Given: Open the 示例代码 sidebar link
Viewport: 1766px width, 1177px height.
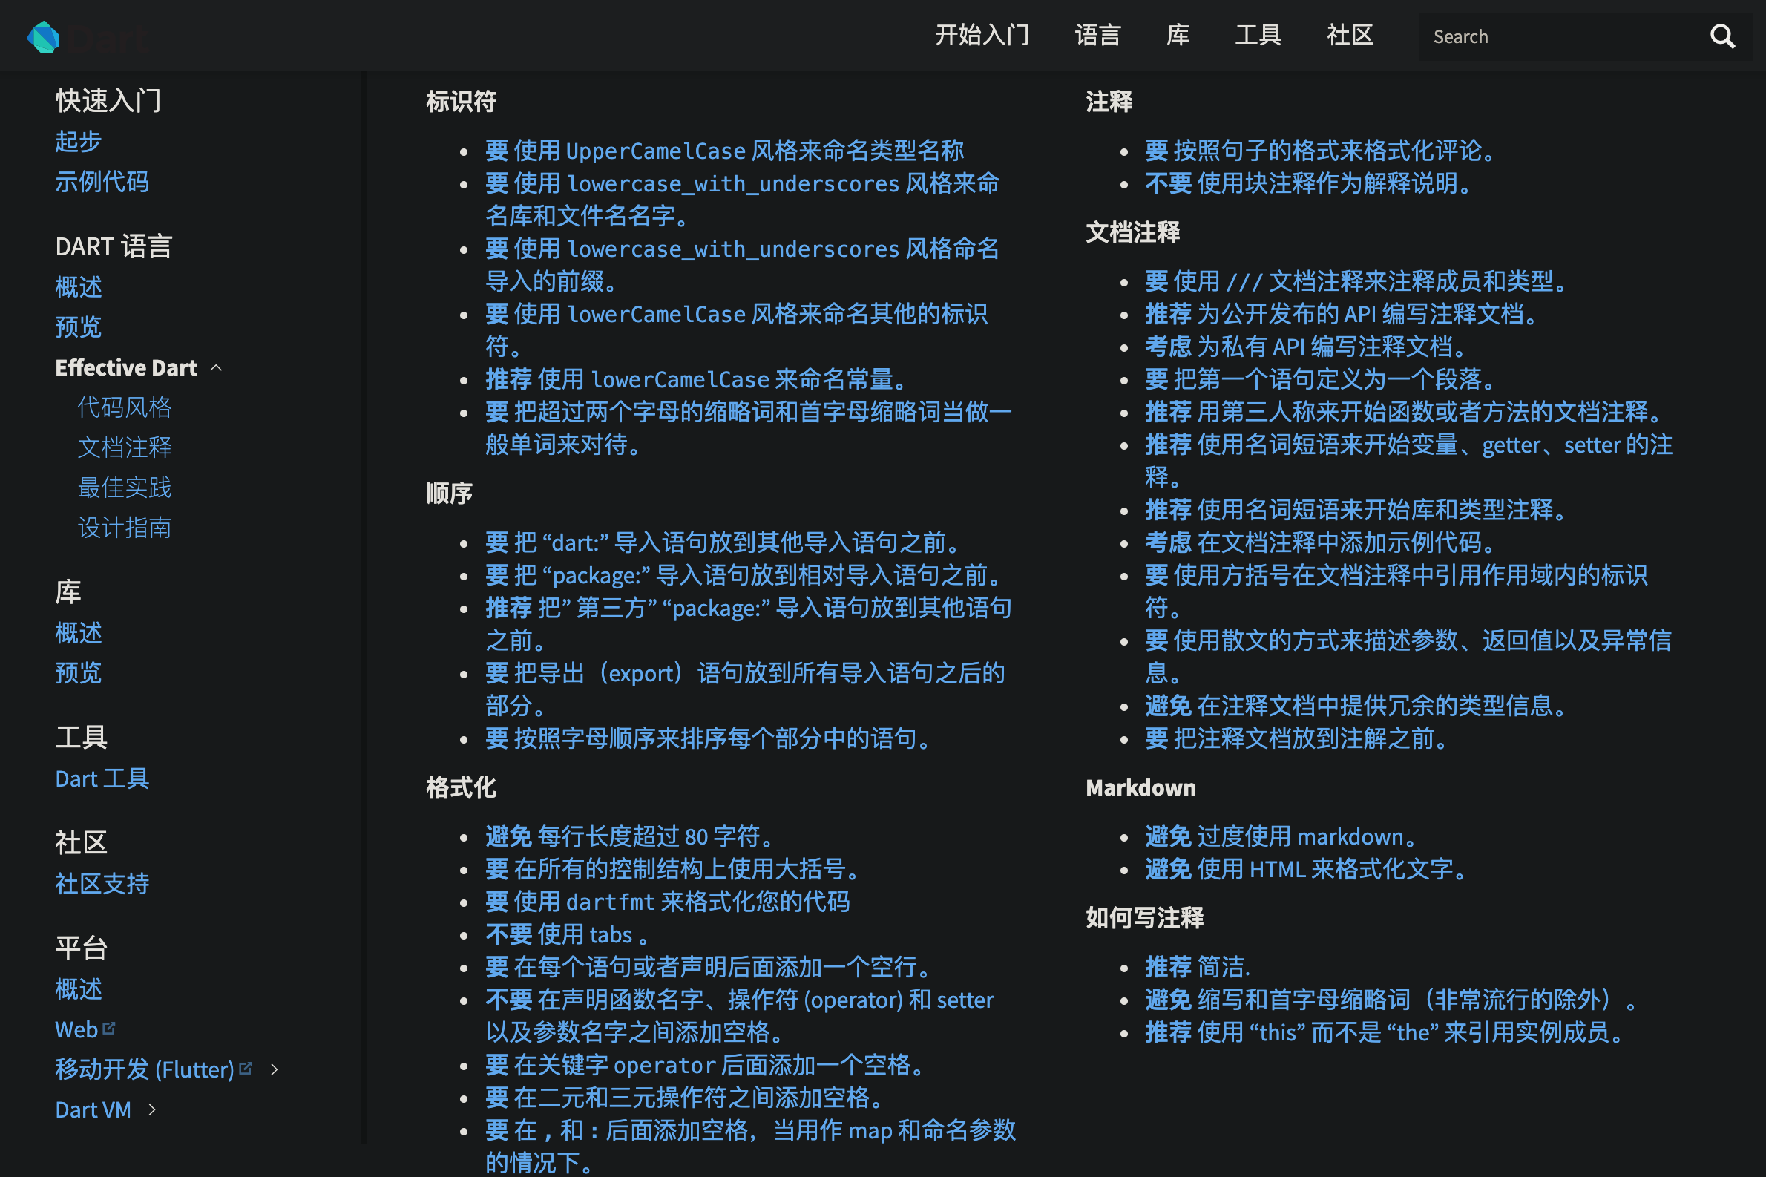Looking at the screenshot, I should click(102, 182).
